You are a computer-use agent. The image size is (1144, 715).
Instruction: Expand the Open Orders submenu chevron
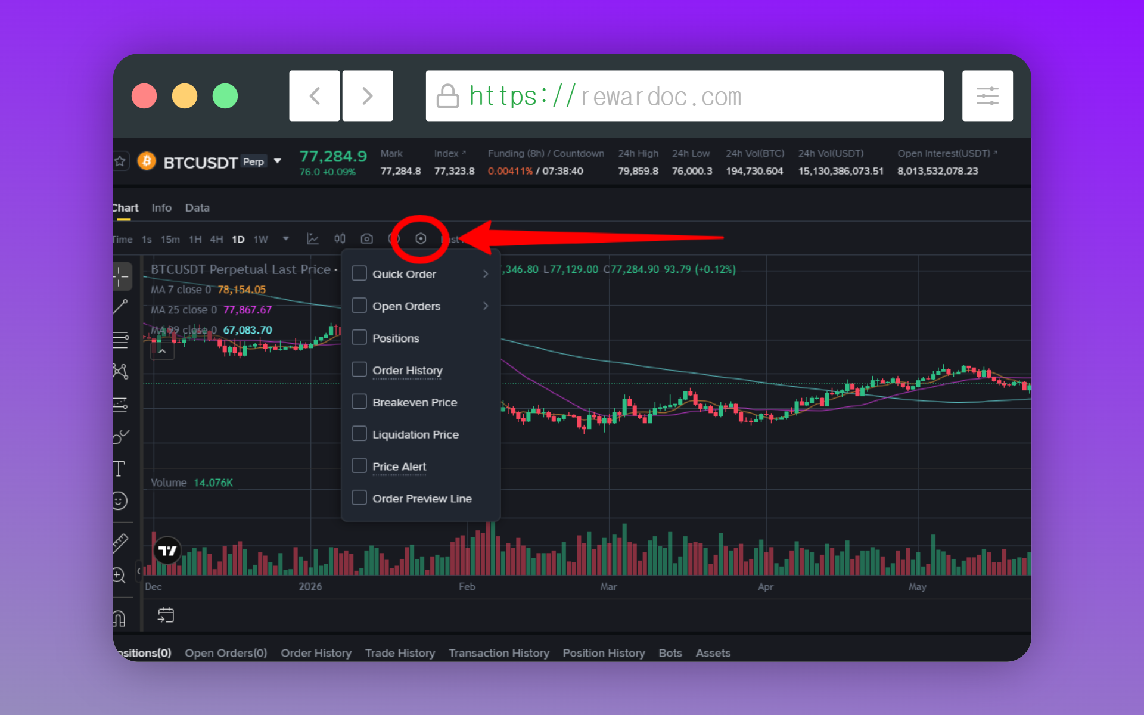486,306
